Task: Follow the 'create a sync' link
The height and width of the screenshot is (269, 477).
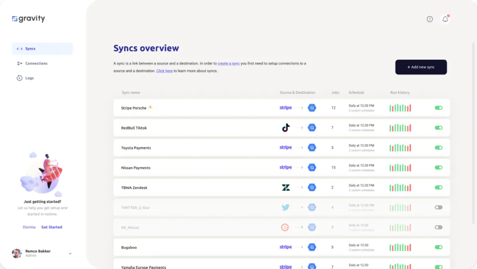Action: click(x=229, y=64)
